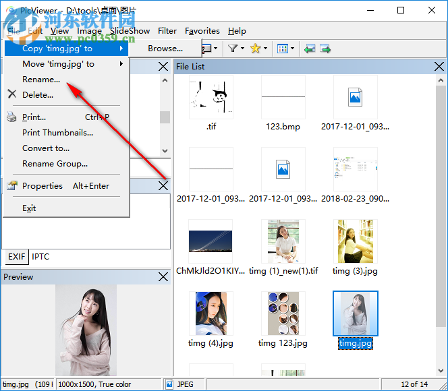This screenshot has width=448, height=391.
Task: Open dropdown arrow left of the filter icon
Action: tap(216, 49)
